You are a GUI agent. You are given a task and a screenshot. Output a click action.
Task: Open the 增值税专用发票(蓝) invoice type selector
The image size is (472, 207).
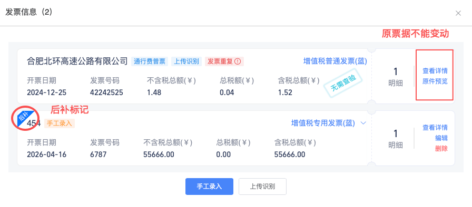point(323,123)
